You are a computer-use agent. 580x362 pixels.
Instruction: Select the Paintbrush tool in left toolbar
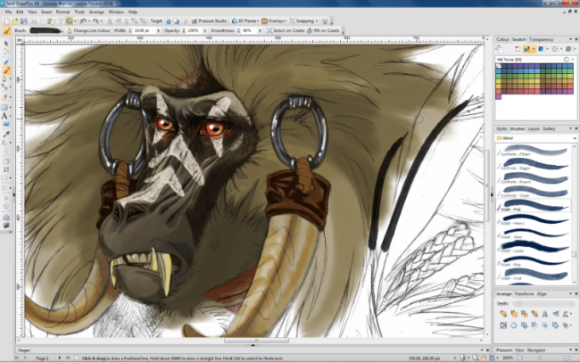6,70
